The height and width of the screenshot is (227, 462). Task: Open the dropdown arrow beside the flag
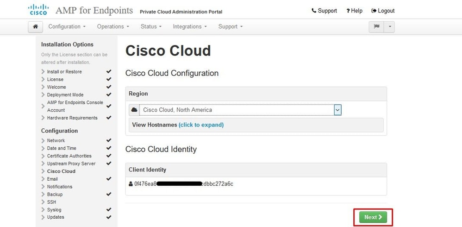[389, 26]
